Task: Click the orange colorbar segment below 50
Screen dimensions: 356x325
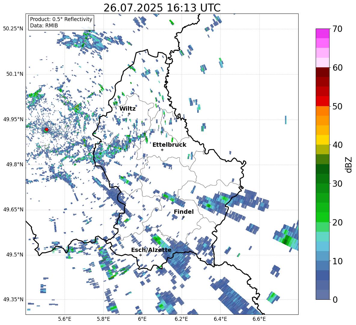Action: click(322, 111)
